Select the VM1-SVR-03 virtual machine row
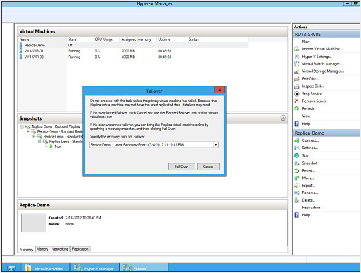This screenshot has width=361, height=273. click(x=134, y=57)
